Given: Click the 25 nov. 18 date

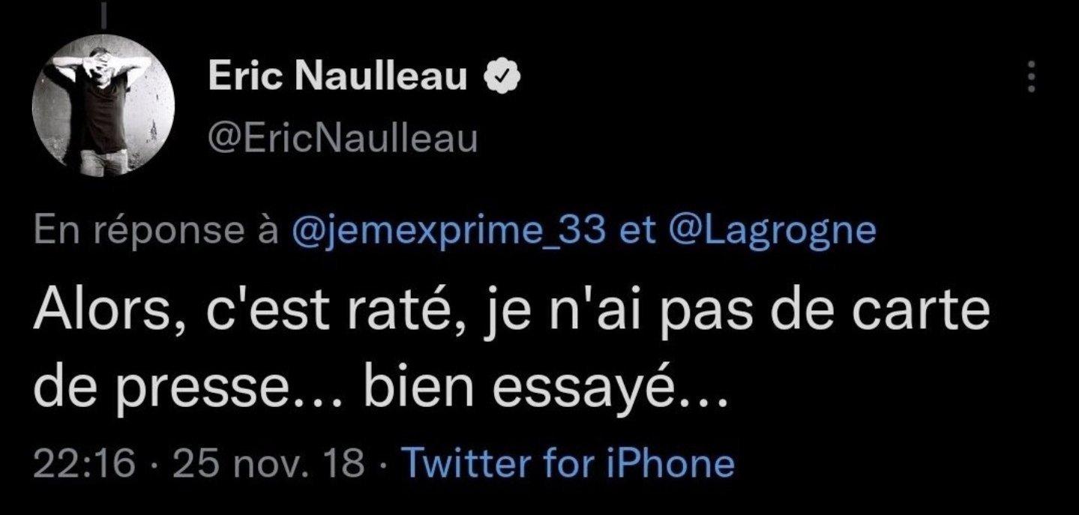Looking at the screenshot, I should pos(268,463).
